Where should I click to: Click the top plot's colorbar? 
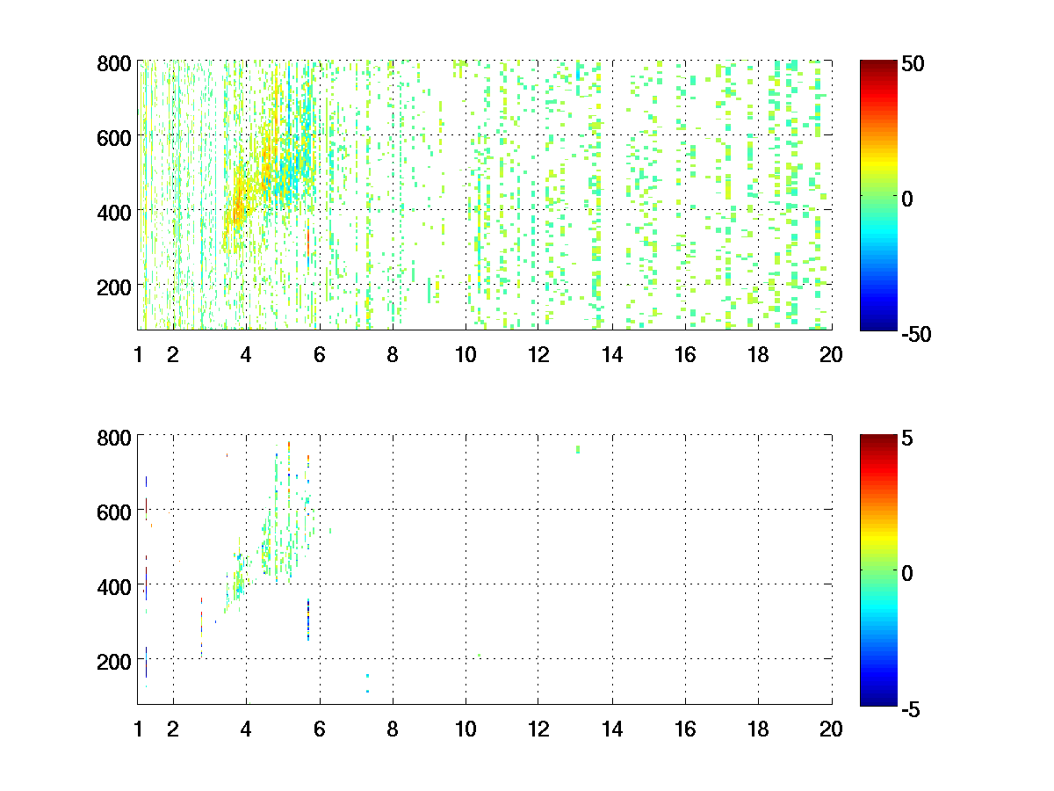point(877,195)
